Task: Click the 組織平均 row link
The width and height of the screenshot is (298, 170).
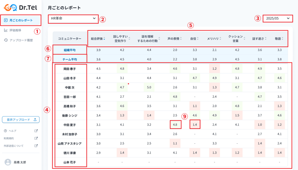Action: pyautogui.click(x=69, y=50)
